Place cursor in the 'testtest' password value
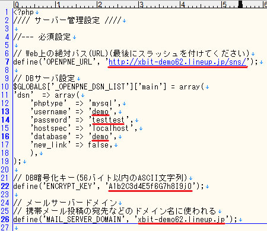 point(108,120)
